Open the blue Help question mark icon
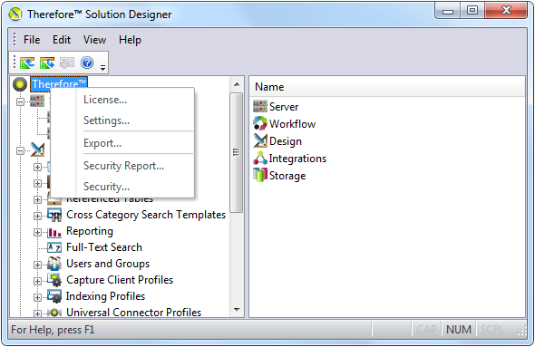The height and width of the screenshot is (347, 535). pos(87,63)
